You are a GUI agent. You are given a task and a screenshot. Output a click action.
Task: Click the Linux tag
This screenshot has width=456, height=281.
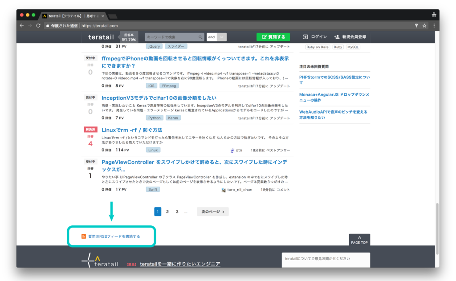153,150
